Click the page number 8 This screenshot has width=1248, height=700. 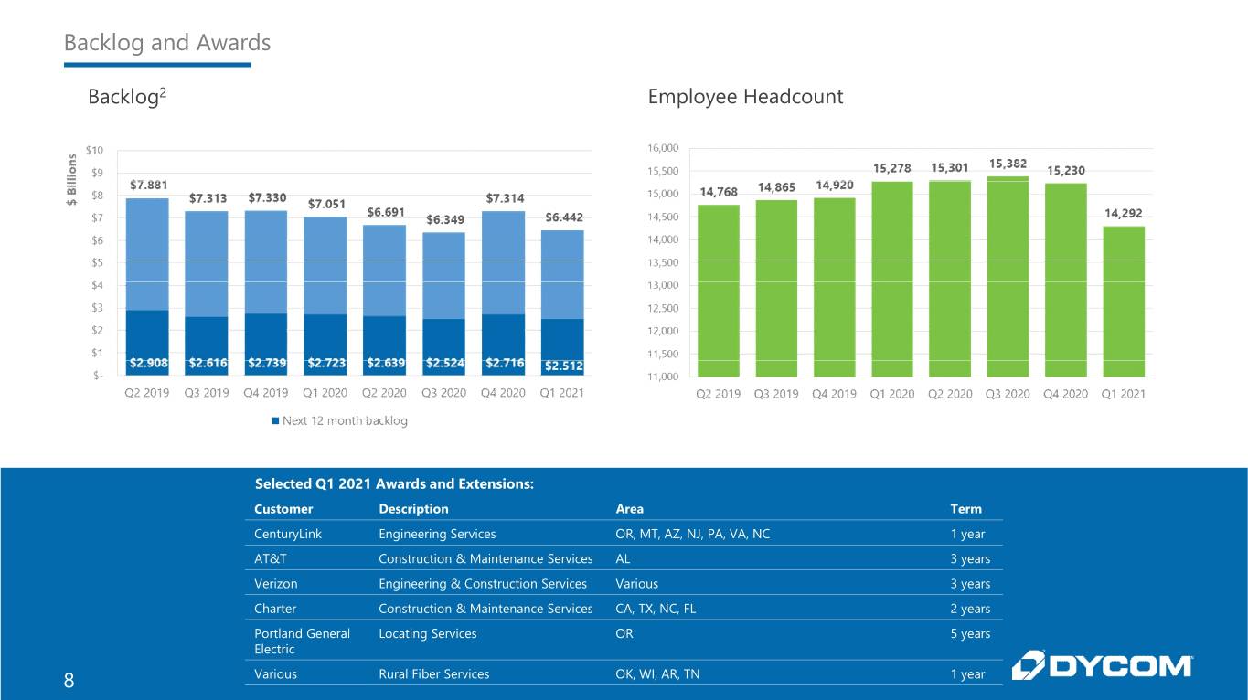[69, 681]
